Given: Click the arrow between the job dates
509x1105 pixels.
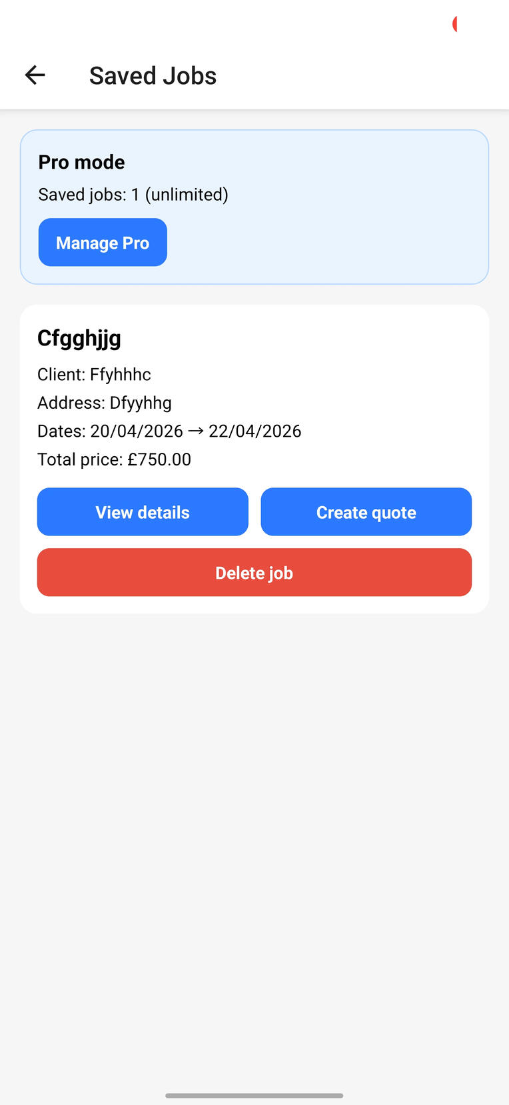Looking at the screenshot, I should [195, 431].
